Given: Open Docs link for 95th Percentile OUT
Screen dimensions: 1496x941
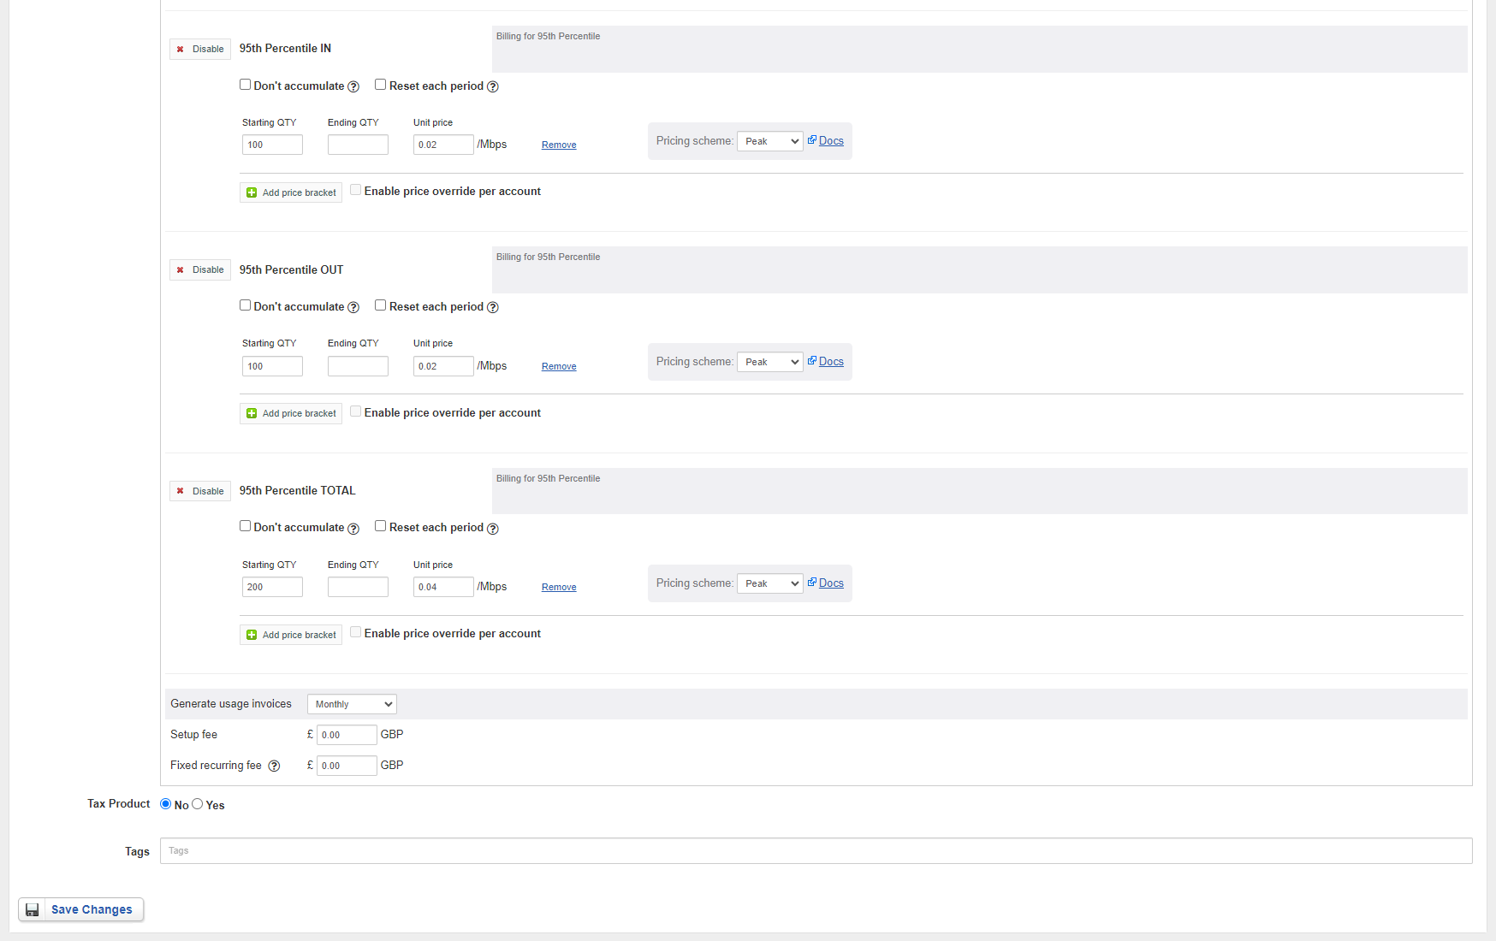Looking at the screenshot, I should pyautogui.click(x=831, y=362).
